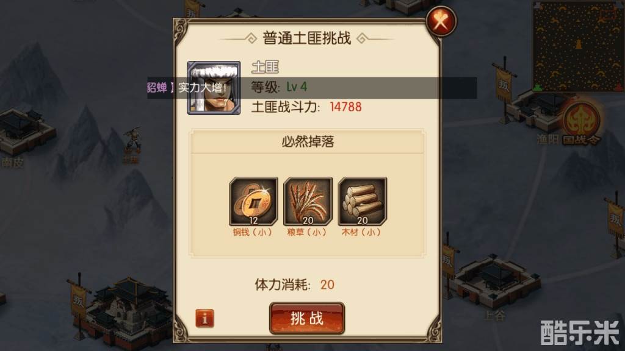The height and width of the screenshot is (351, 625).
Task: Tap the 挑战 challenge button
Action: 307,318
